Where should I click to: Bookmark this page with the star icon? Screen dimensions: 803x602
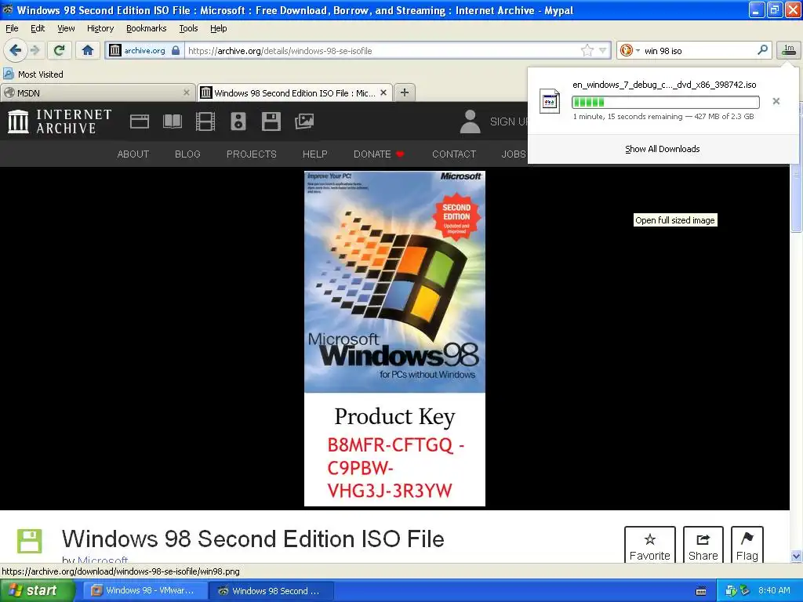point(587,50)
